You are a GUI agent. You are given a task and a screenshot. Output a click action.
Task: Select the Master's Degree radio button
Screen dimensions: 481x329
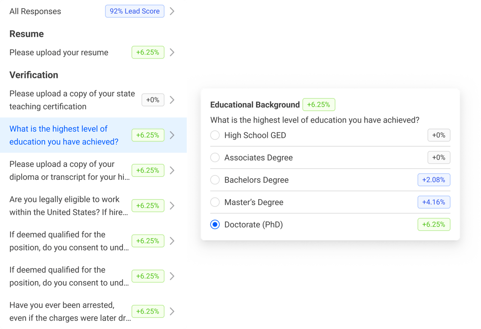(x=215, y=203)
